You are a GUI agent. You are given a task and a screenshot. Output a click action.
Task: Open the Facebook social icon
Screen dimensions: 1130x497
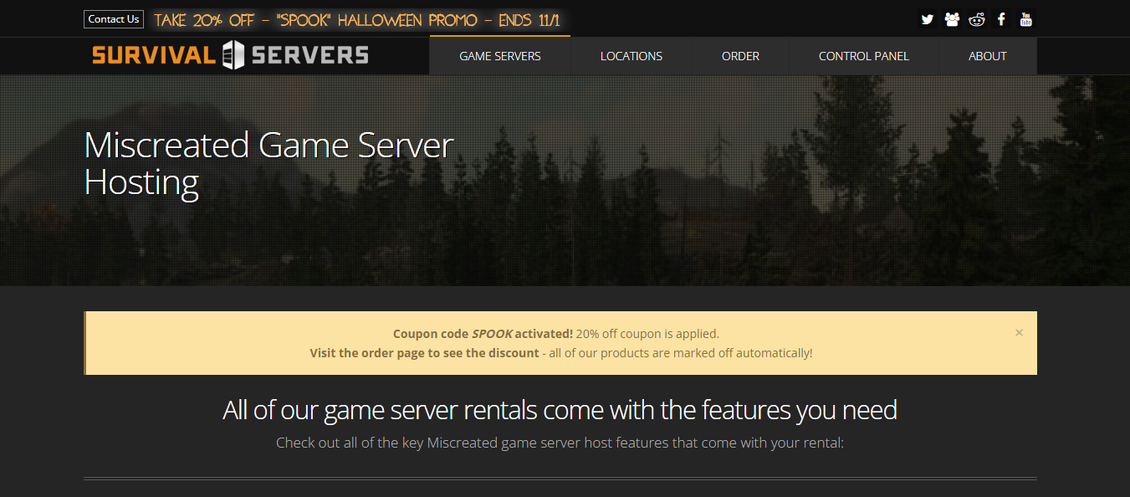(1002, 19)
